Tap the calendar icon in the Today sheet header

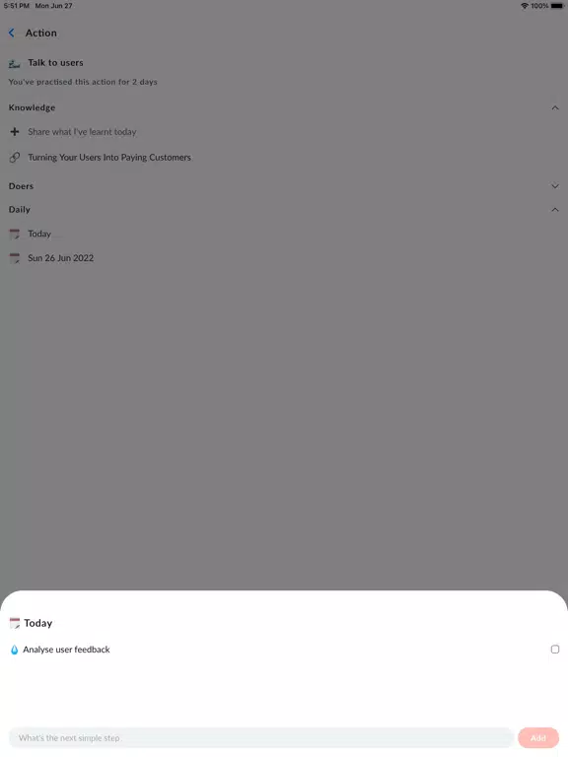pyautogui.click(x=15, y=623)
